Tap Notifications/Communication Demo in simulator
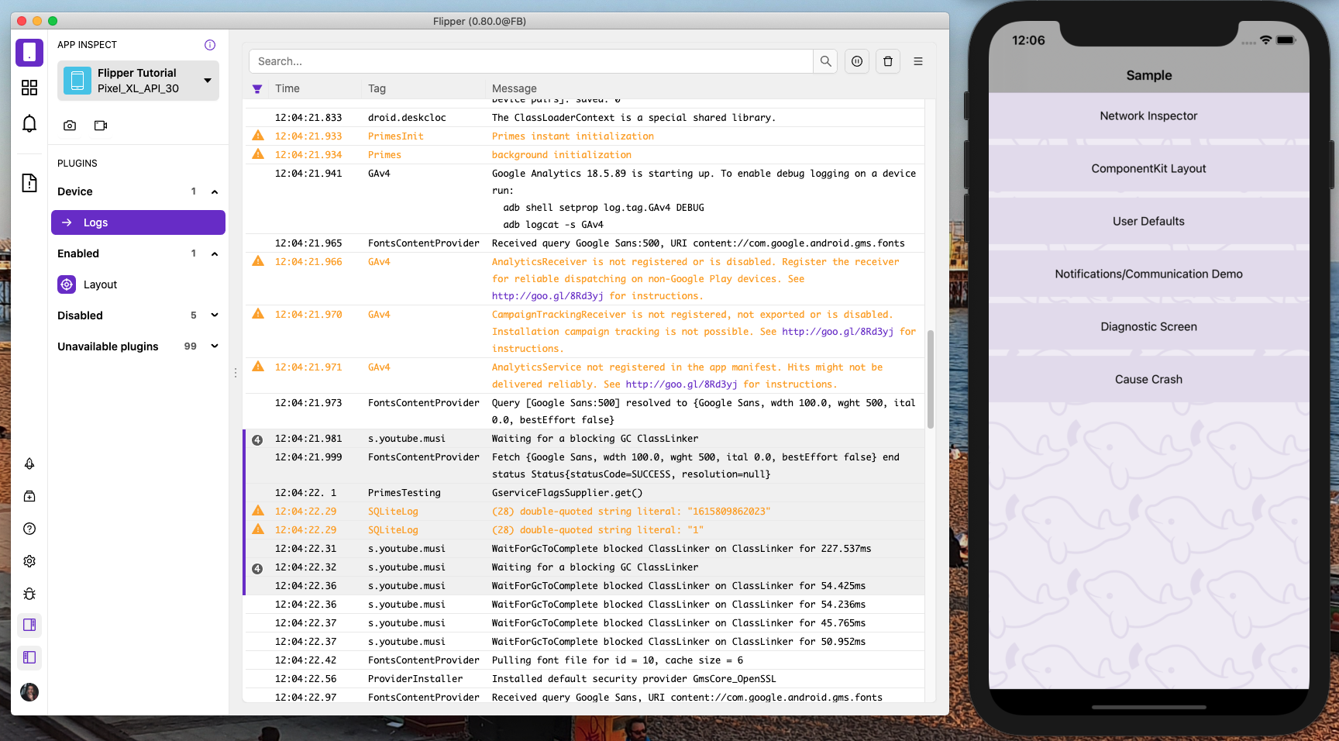 tap(1148, 274)
